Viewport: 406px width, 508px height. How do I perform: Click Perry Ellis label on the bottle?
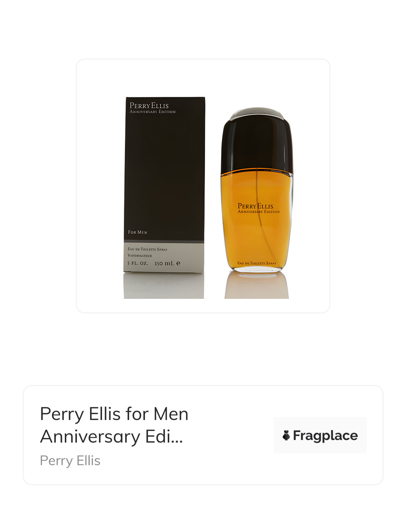(x=259, y=208)
